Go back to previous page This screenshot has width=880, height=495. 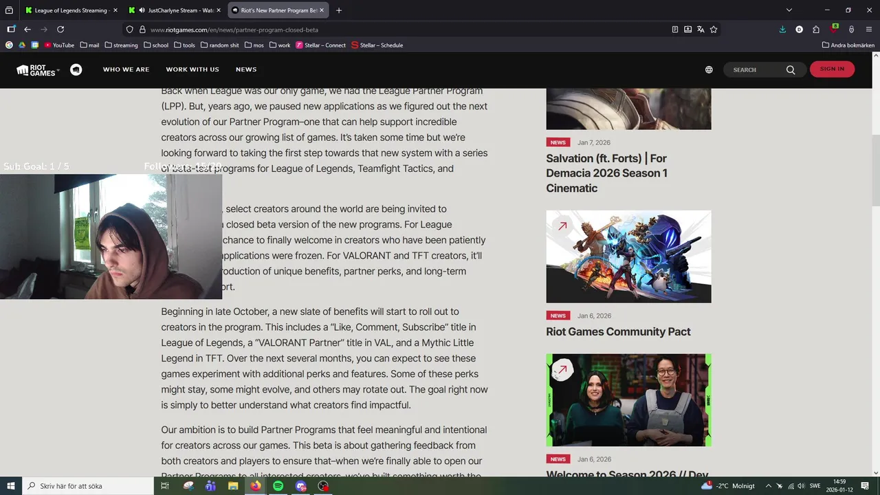coord(27,30)
